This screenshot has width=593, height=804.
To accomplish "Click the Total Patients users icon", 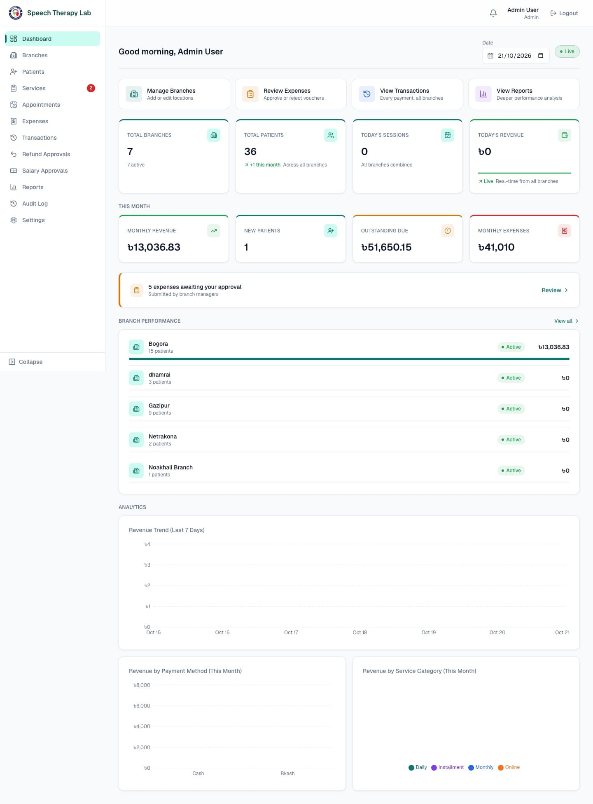I will pyautogui.click(x=331, y=135).
